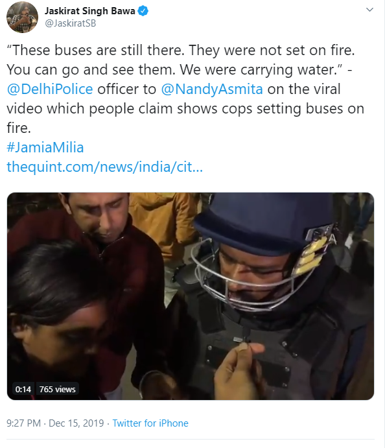
Task: Click the 765 views counter
Action: point(58,389)
